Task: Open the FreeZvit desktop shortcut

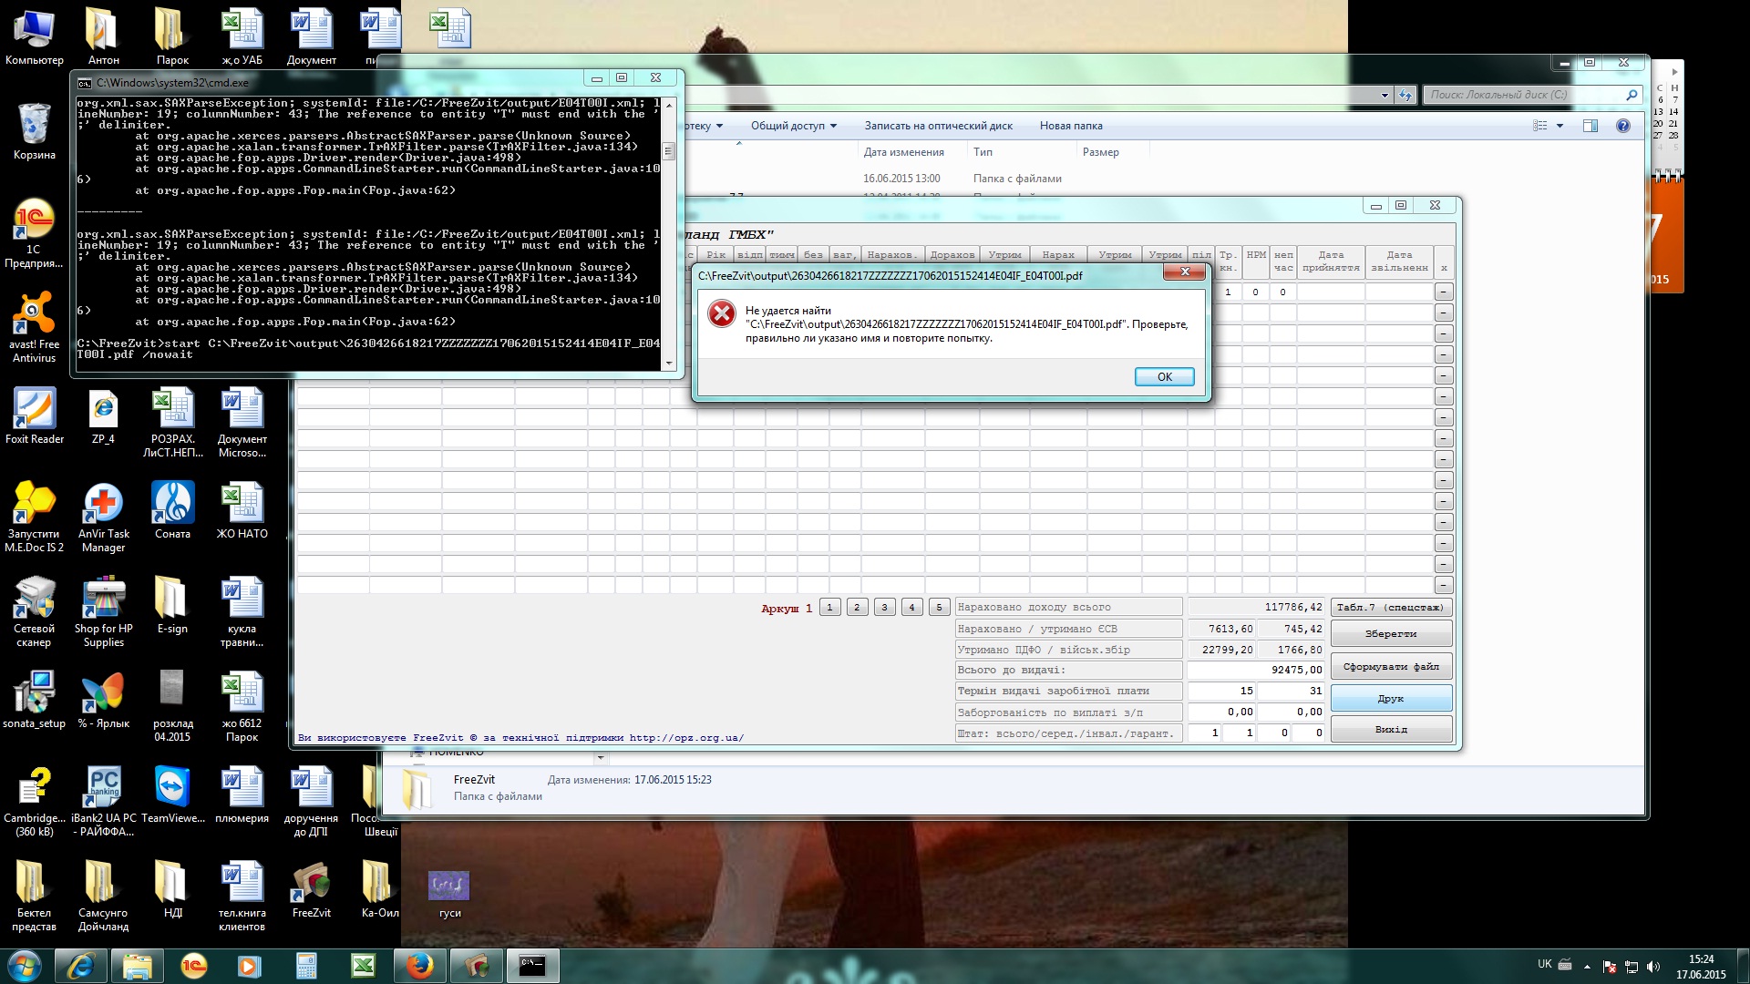Action: (311, 882)
